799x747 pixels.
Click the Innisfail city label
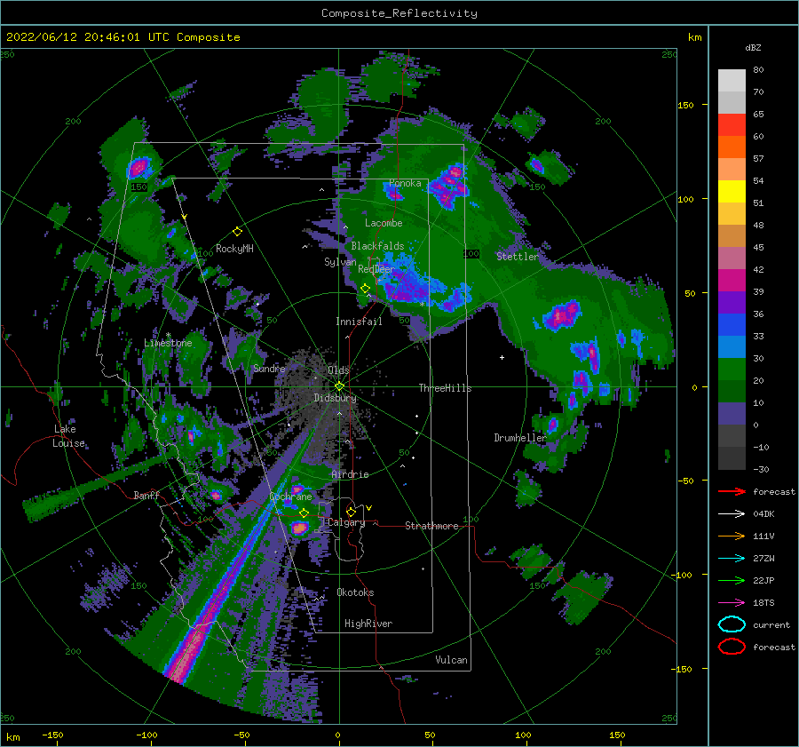[x=359, y=322]
